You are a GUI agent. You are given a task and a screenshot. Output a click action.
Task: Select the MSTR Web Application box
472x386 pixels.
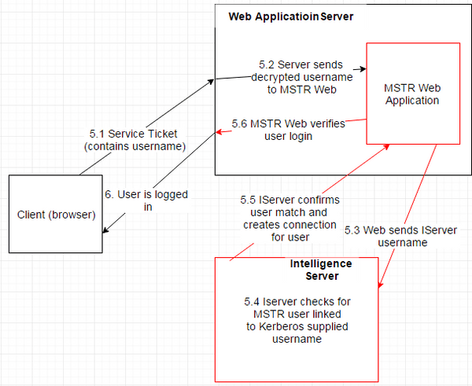(413, 94)
